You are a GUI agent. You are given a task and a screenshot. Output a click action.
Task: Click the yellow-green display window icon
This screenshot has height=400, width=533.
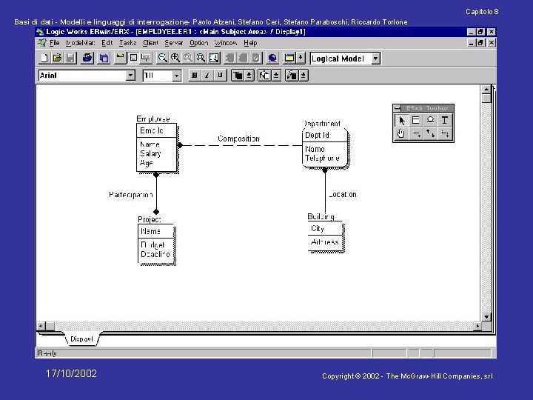289,59
